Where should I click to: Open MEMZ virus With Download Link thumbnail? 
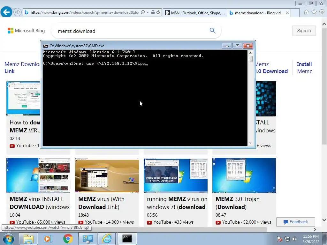tap(107, 175)
